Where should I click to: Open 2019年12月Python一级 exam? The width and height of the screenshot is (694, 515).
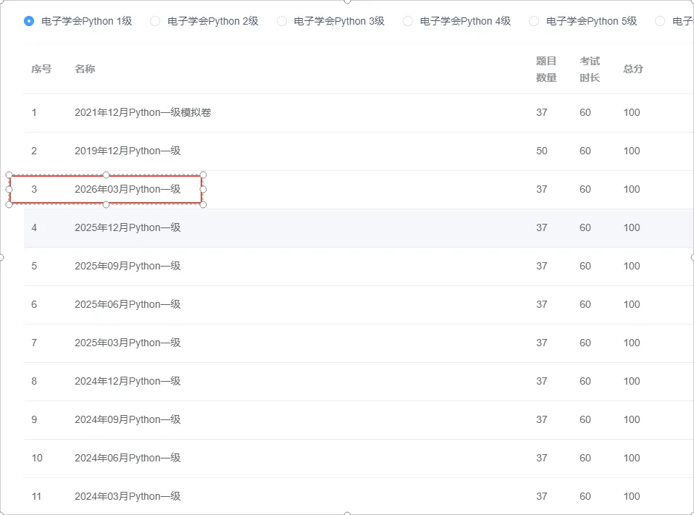tap(128, 151)
